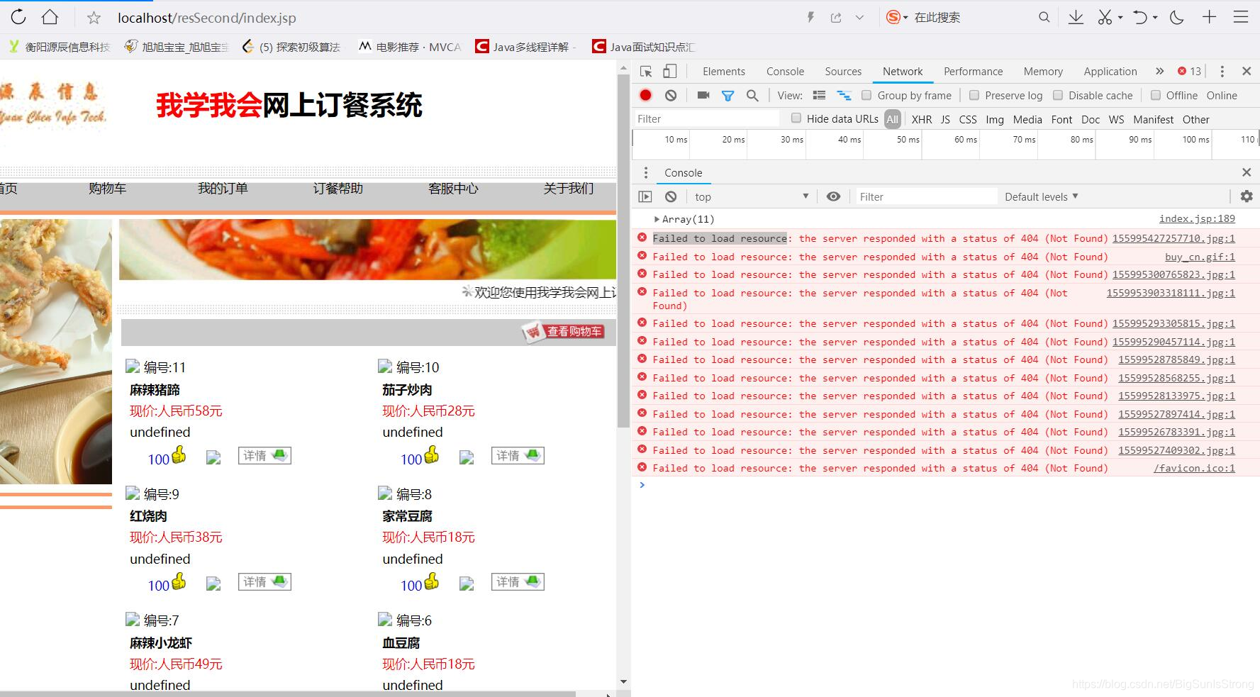Clear the network log icon
The height and width of the screenshot is (697, 1260).
pos(671,95)
